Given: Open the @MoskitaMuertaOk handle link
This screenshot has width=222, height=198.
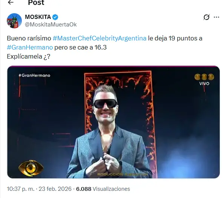Looking at the screenshot, I should (x=51, y=25).
